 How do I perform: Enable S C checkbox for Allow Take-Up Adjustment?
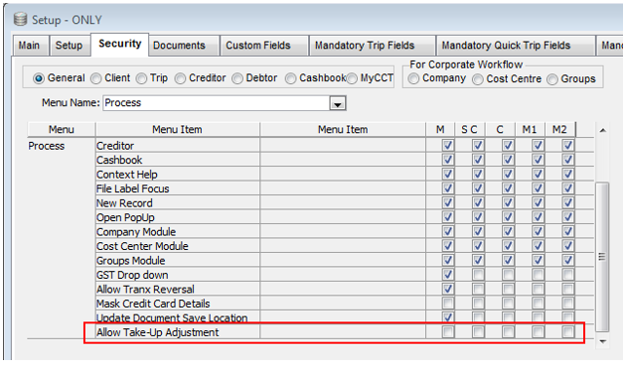(478, 331)
